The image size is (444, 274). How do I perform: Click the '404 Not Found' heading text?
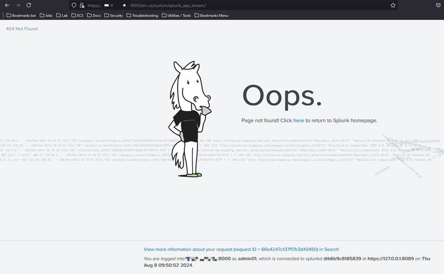click(22, 28)
